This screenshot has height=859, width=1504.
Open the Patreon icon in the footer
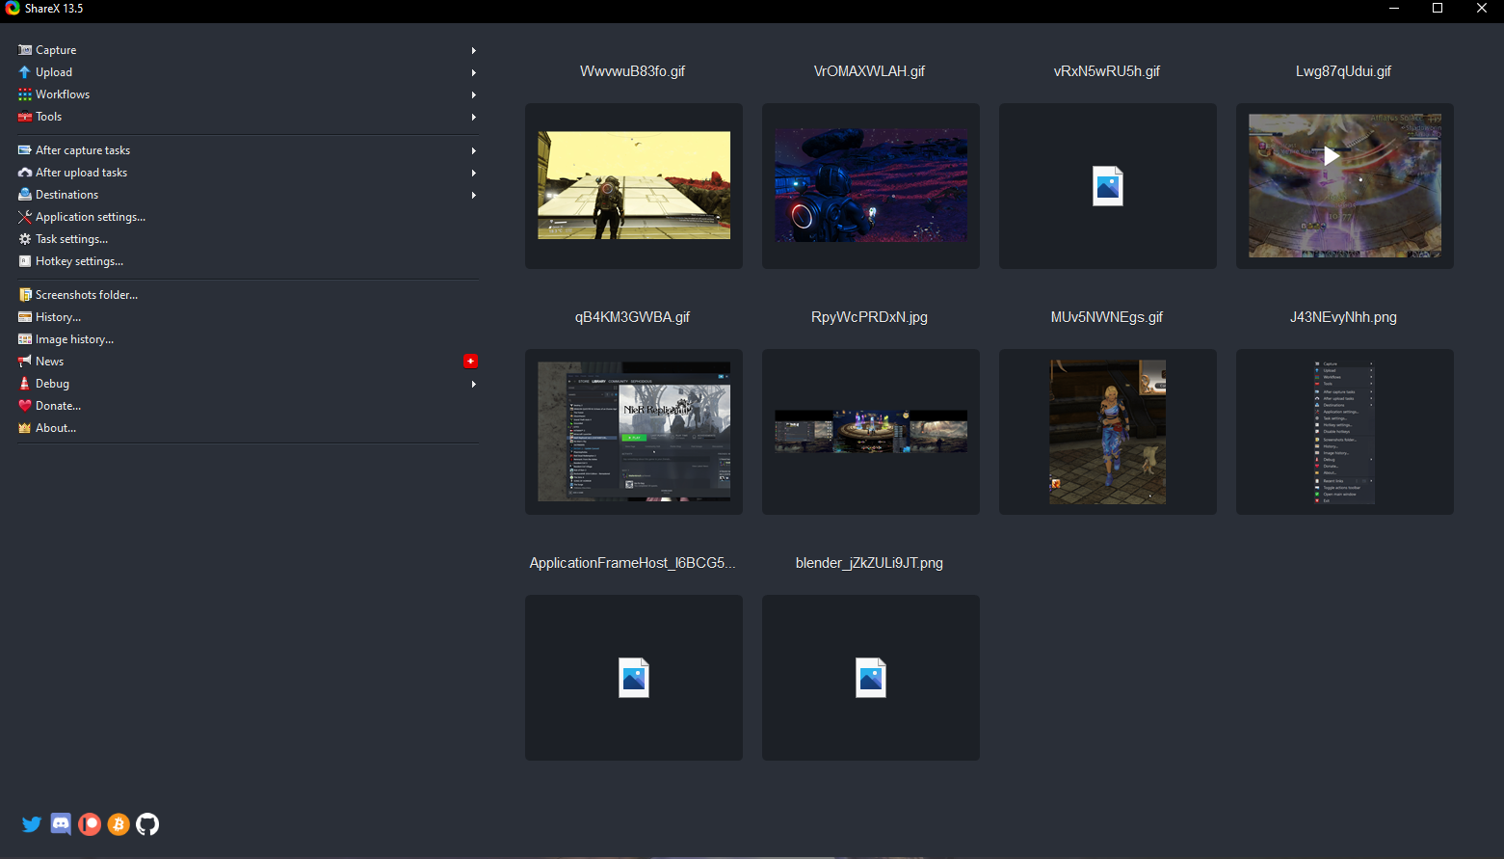coord(89,824)
